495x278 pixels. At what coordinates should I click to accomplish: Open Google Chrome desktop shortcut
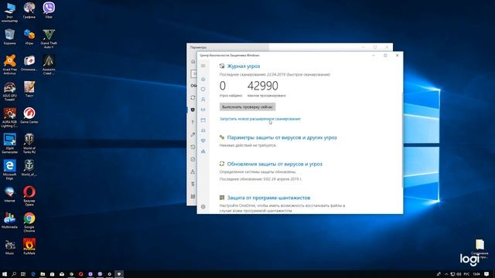(29, 222)
